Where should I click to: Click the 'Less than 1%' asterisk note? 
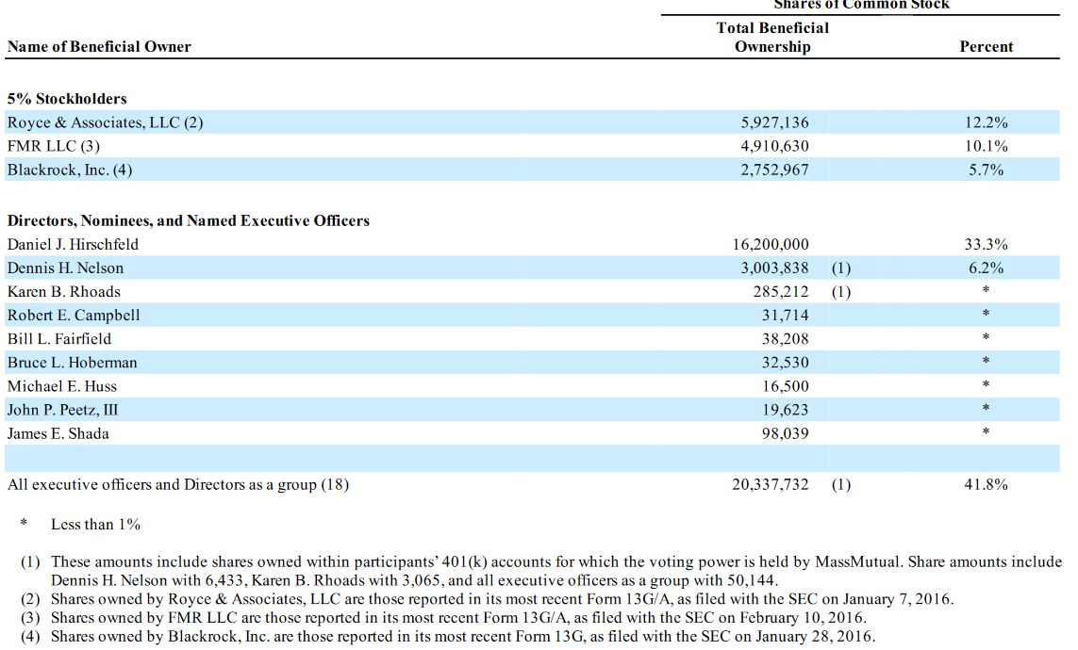[x=94, y=525]
